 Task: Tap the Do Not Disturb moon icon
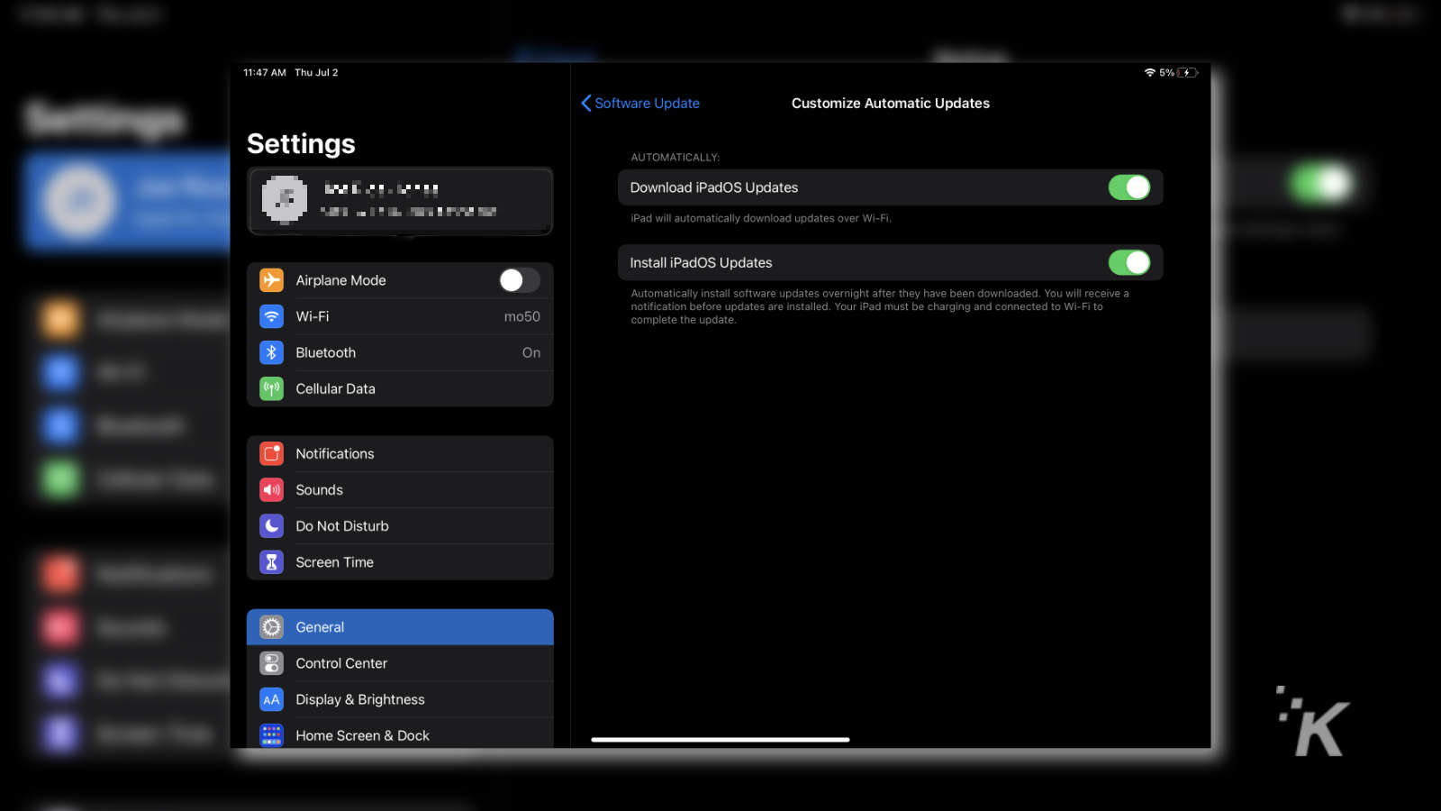point(271,525)
